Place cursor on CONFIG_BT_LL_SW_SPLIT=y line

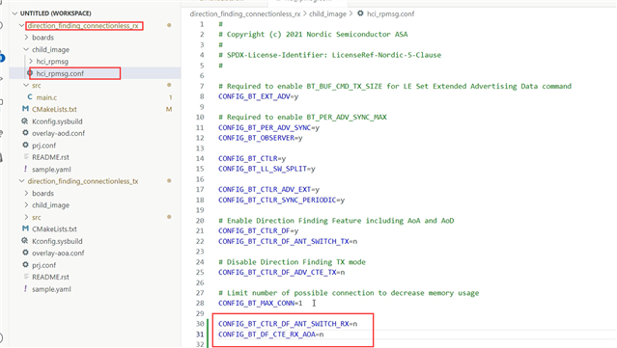point(266,169)
